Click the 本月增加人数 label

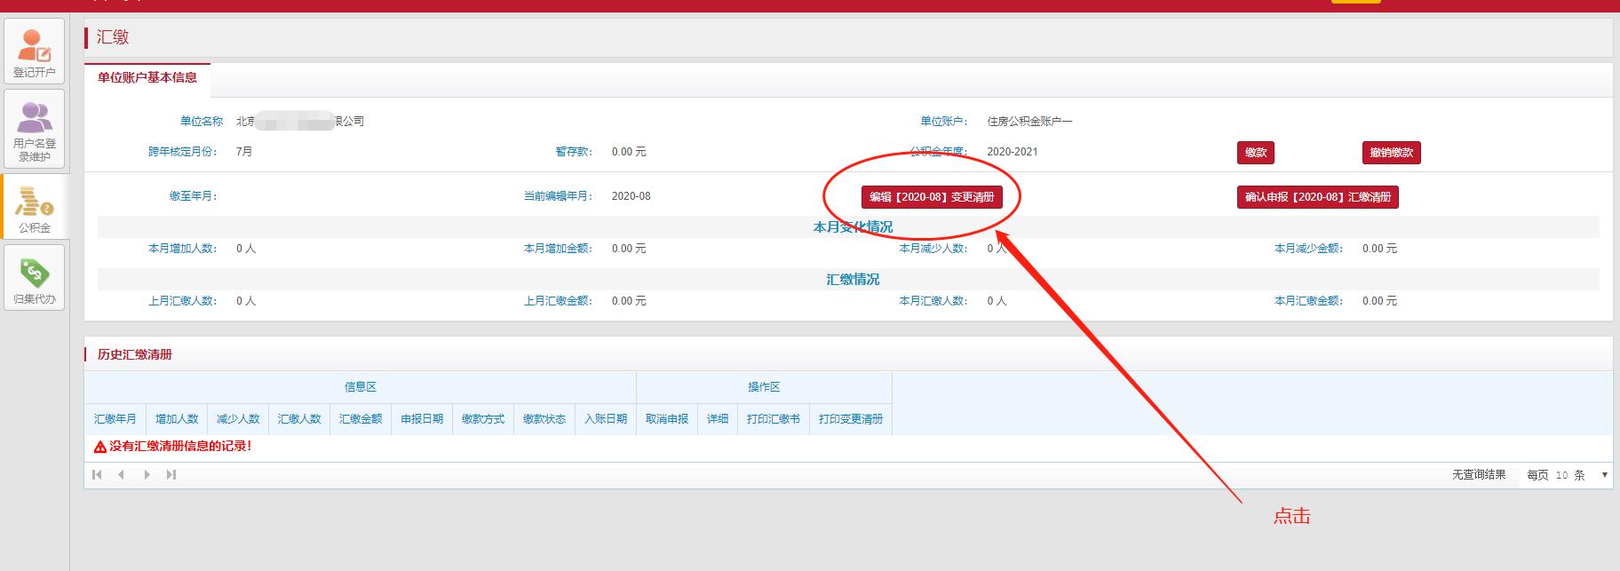tap(183, 249)
